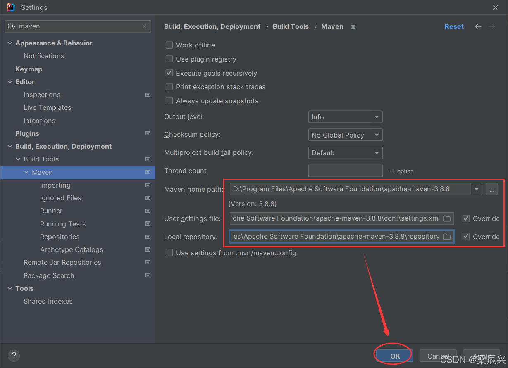This screenshot has height=368, width=508.
Task: Collapse the Maven tree node
Action: [x=26, y=172]
